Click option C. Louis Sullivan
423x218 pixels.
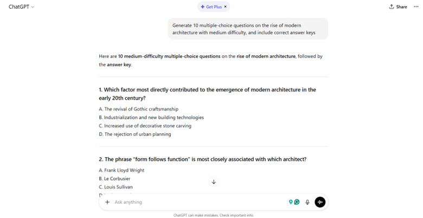point(116,187)
